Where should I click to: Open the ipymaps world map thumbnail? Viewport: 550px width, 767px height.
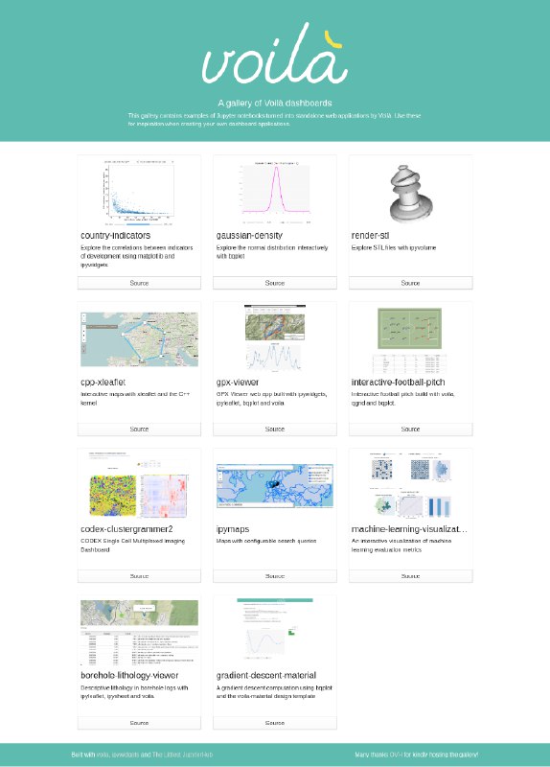pyautogui.click(x=275, y=486)
